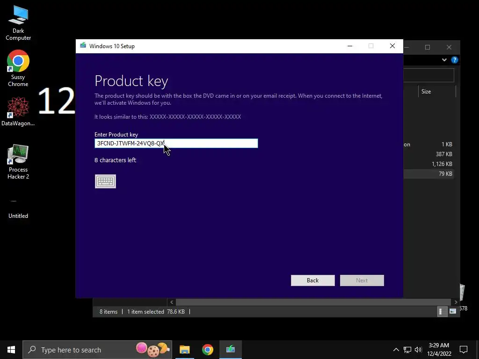Viewport: 479px width, 359px height.
Task: Click Explorer horizontal scrollbar right arrow
Action: 456,302
